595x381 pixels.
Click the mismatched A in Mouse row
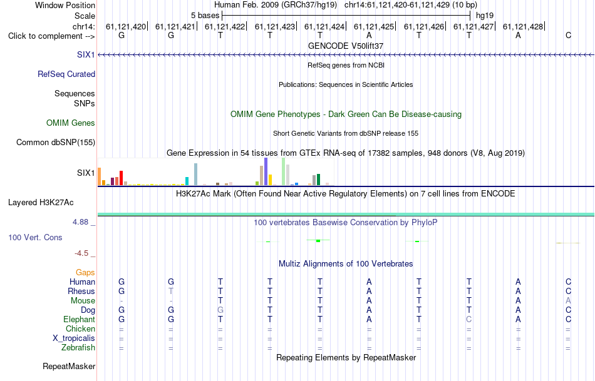568,301
